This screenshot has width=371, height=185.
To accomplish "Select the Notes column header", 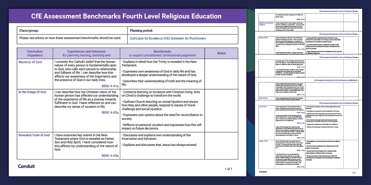I will tap(221, 53).
